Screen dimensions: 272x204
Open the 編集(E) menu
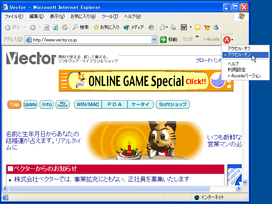click(37, 16)
